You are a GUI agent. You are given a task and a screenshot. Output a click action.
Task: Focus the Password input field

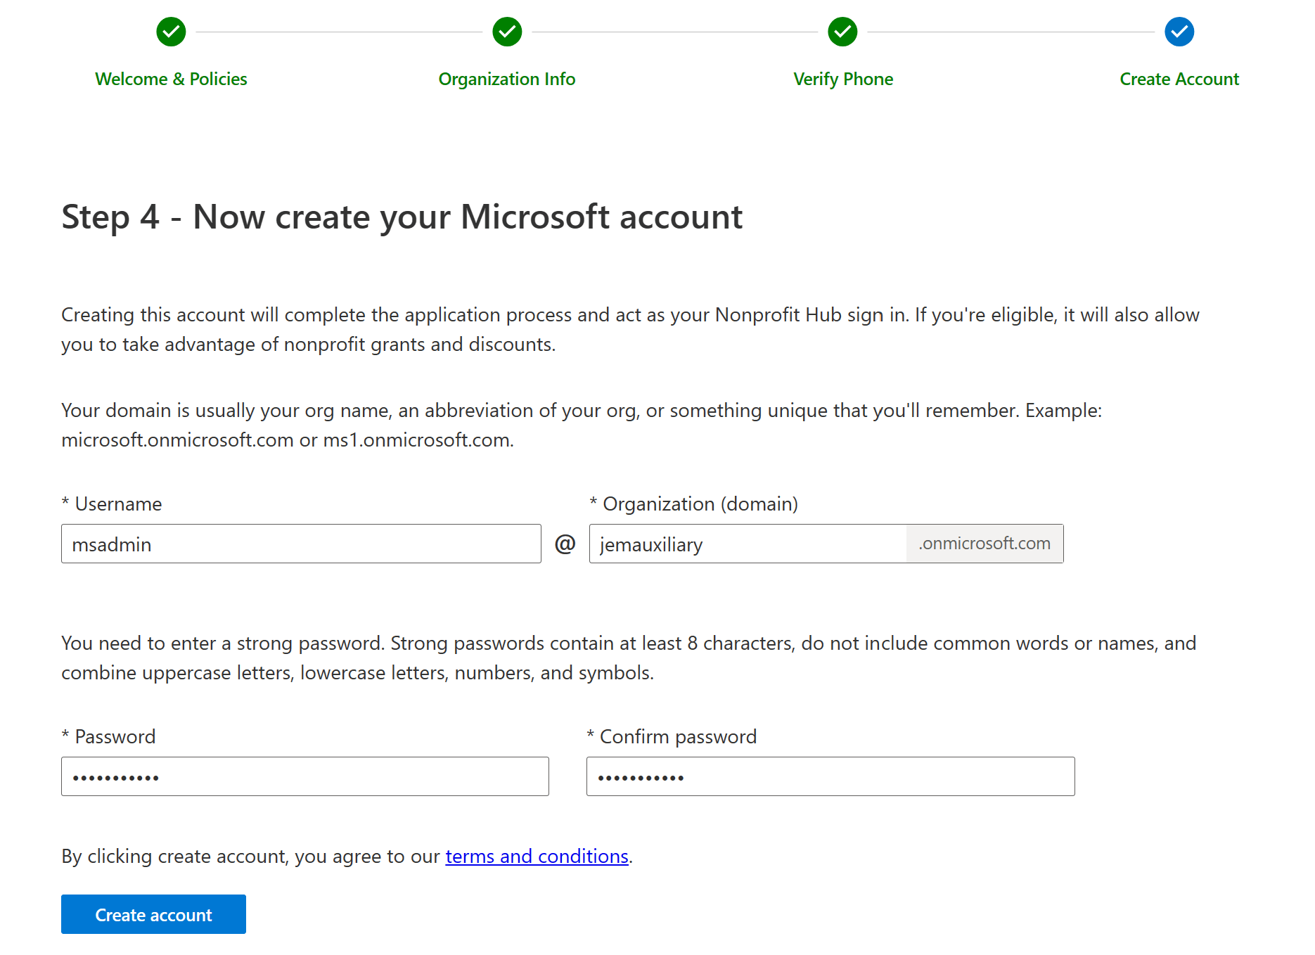305,776
